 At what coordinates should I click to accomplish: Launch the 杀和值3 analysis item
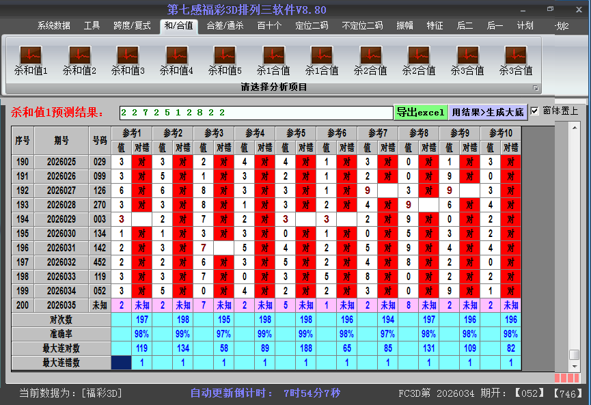[128, 55]
